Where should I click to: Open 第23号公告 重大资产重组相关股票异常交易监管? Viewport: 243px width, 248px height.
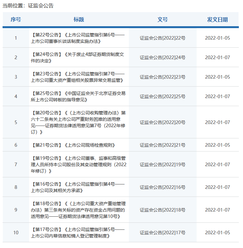point(78,77)
